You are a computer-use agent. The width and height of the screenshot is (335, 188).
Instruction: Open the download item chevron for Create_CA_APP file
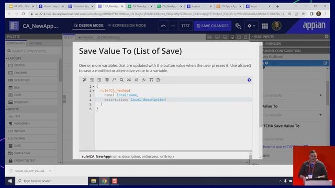[x=50, y=171]
